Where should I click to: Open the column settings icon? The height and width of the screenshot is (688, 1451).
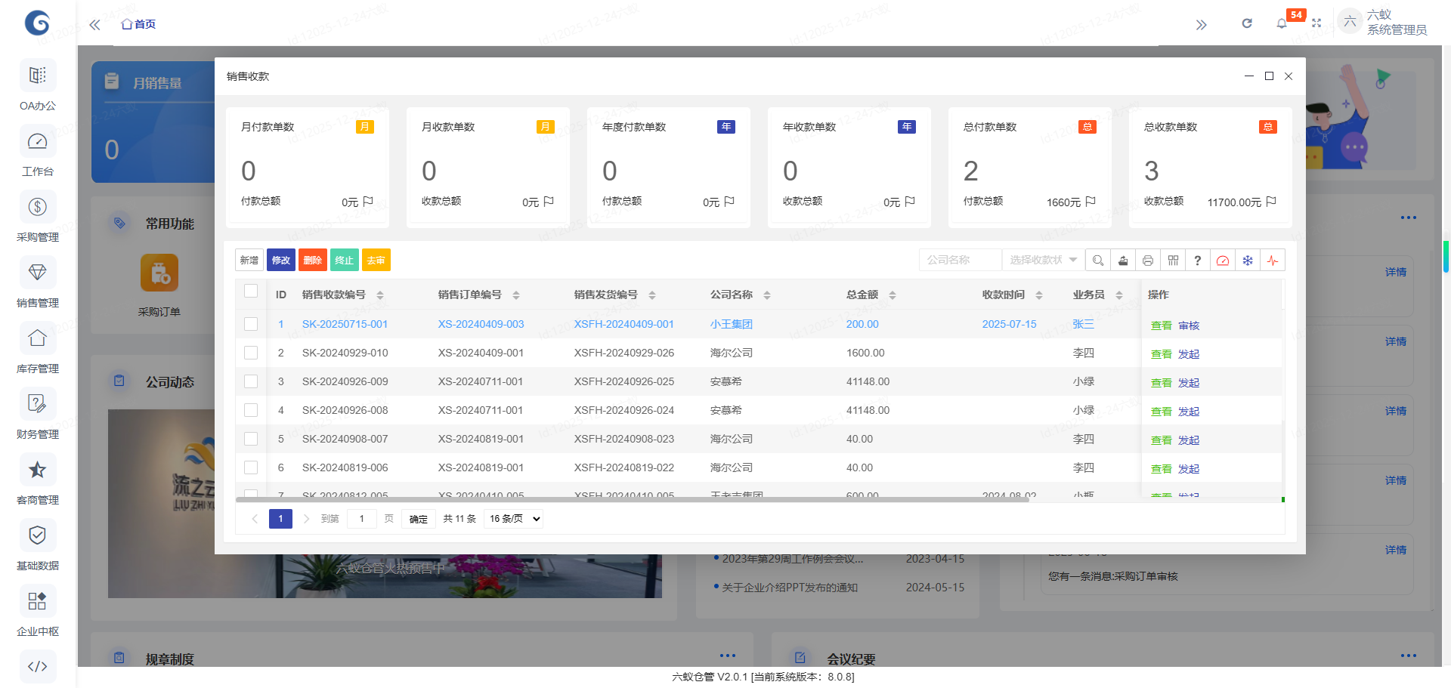(1173, 260)
